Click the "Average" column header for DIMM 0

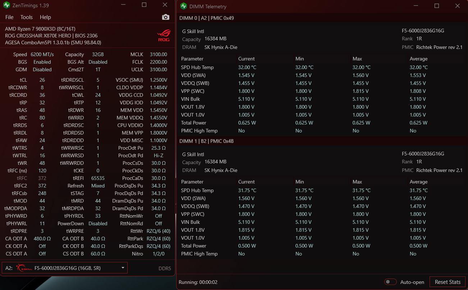(x=419, y=59)
